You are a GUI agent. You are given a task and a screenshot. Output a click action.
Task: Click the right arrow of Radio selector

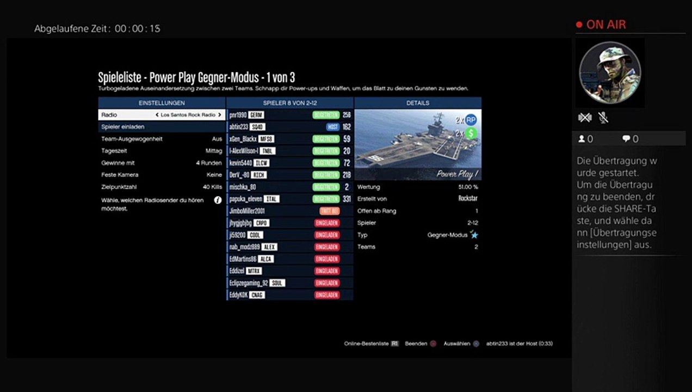[220, 115]
